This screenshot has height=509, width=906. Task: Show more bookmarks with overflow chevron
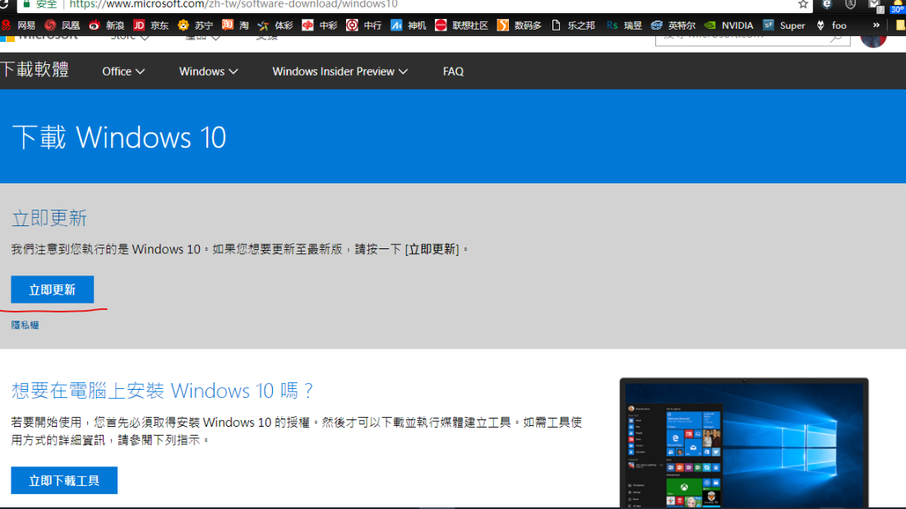coord(876,25)
